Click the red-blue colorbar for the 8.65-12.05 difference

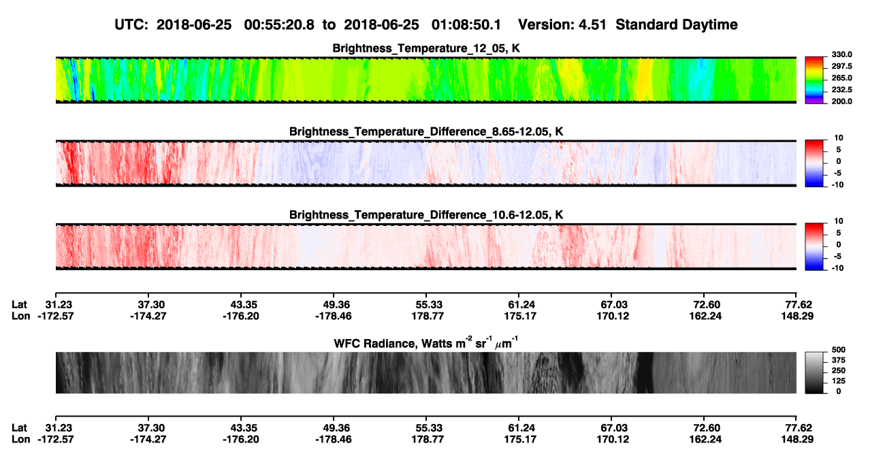coord(814,163)
